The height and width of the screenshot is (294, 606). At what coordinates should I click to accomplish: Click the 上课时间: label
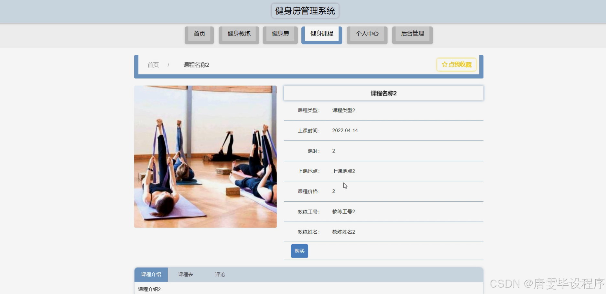tap(309, 131)
